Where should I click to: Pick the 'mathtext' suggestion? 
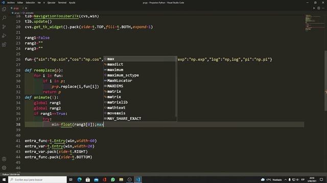tap(140, 108)
